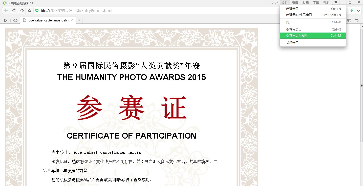
Task: Open the 文件 menu
Action: (x=285, y=3)
